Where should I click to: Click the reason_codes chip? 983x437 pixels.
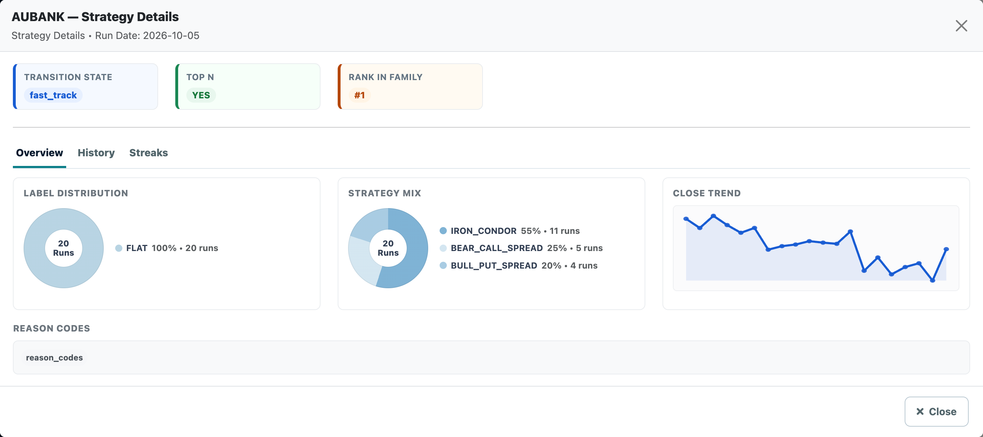[x=54, y=357]
